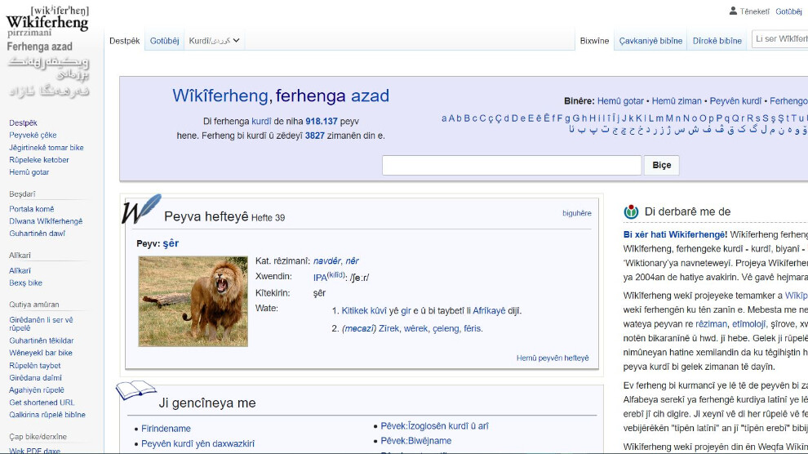Select the Bixwîne tab
This screenshot has width=808, height=454.
(x=594, y=41)
